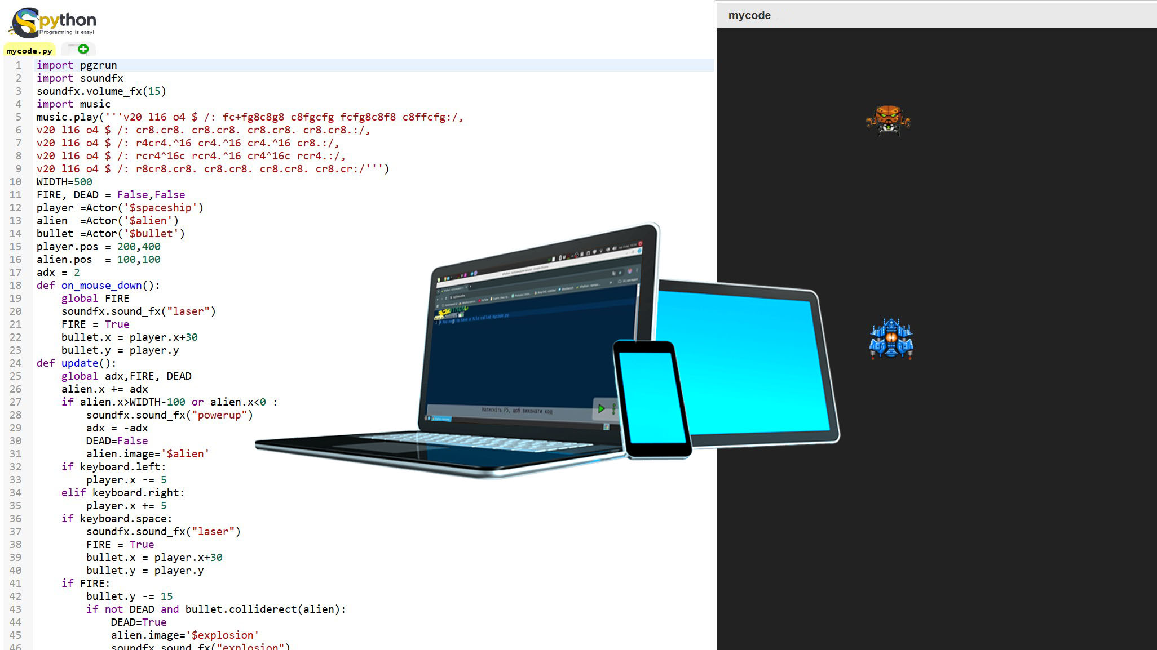The image size is (1157, 650).
Task: Click the green plus add-file icon
Action: (x=83, y=49)
